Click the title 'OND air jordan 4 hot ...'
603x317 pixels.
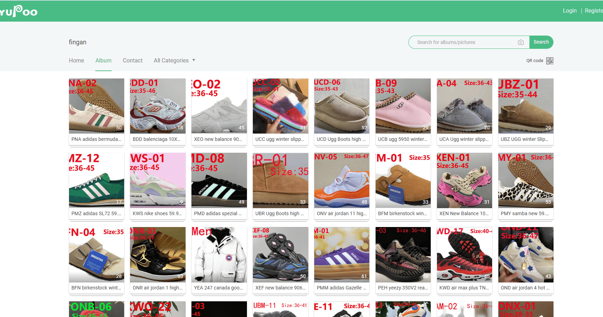525,288
